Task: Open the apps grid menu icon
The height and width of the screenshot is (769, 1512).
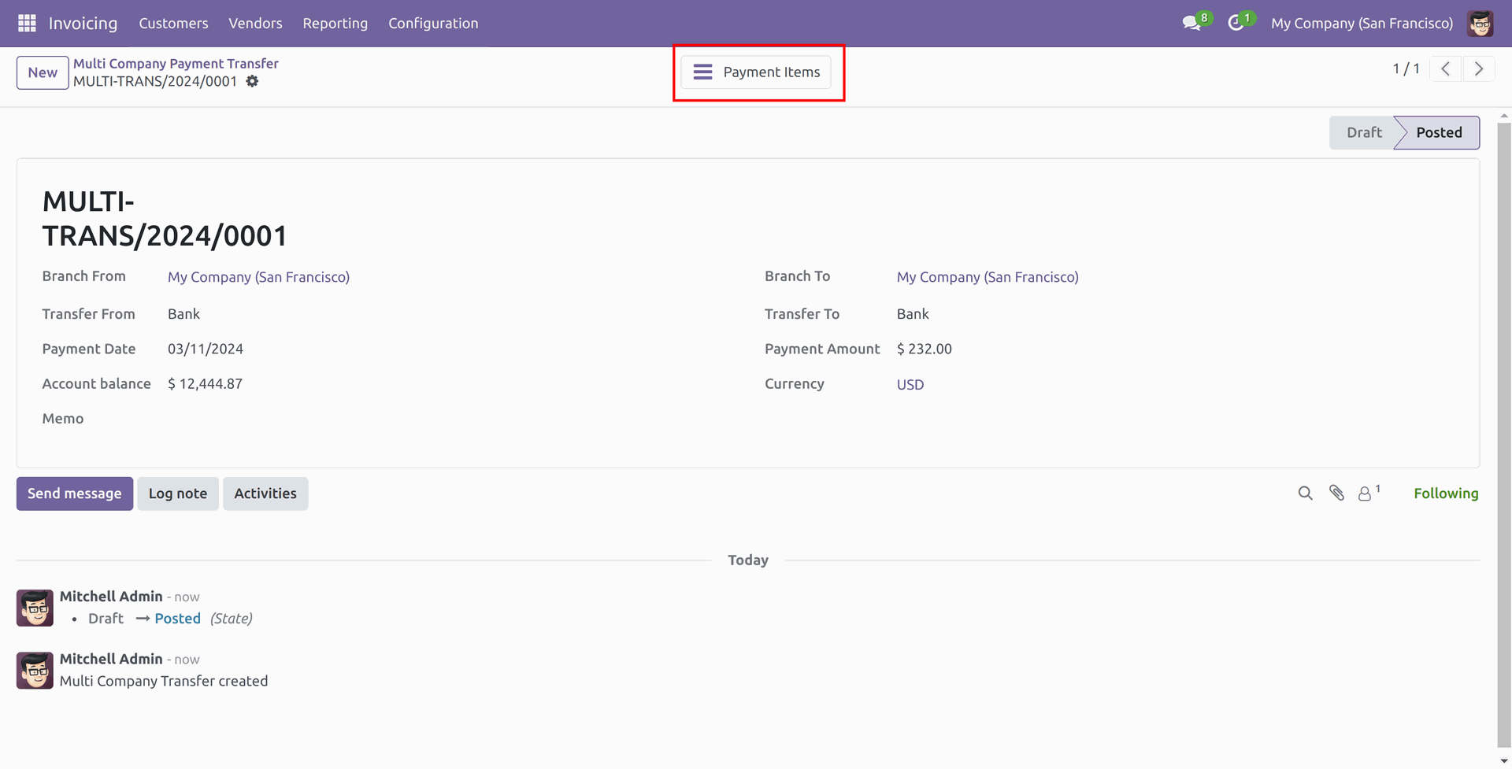Action: (x=27, y=24)
